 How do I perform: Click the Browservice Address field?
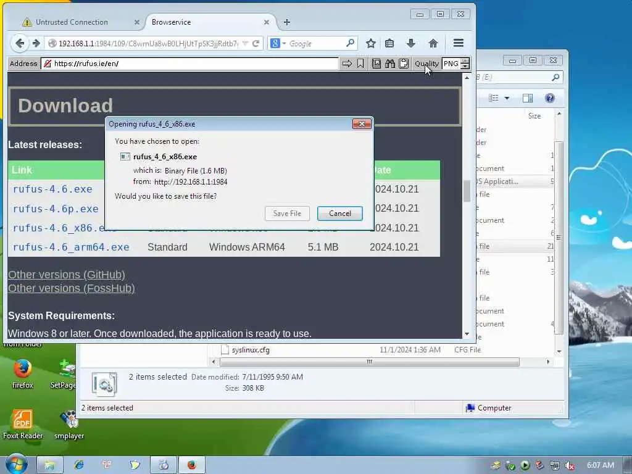pyautogui.click(x=189, y=64)
